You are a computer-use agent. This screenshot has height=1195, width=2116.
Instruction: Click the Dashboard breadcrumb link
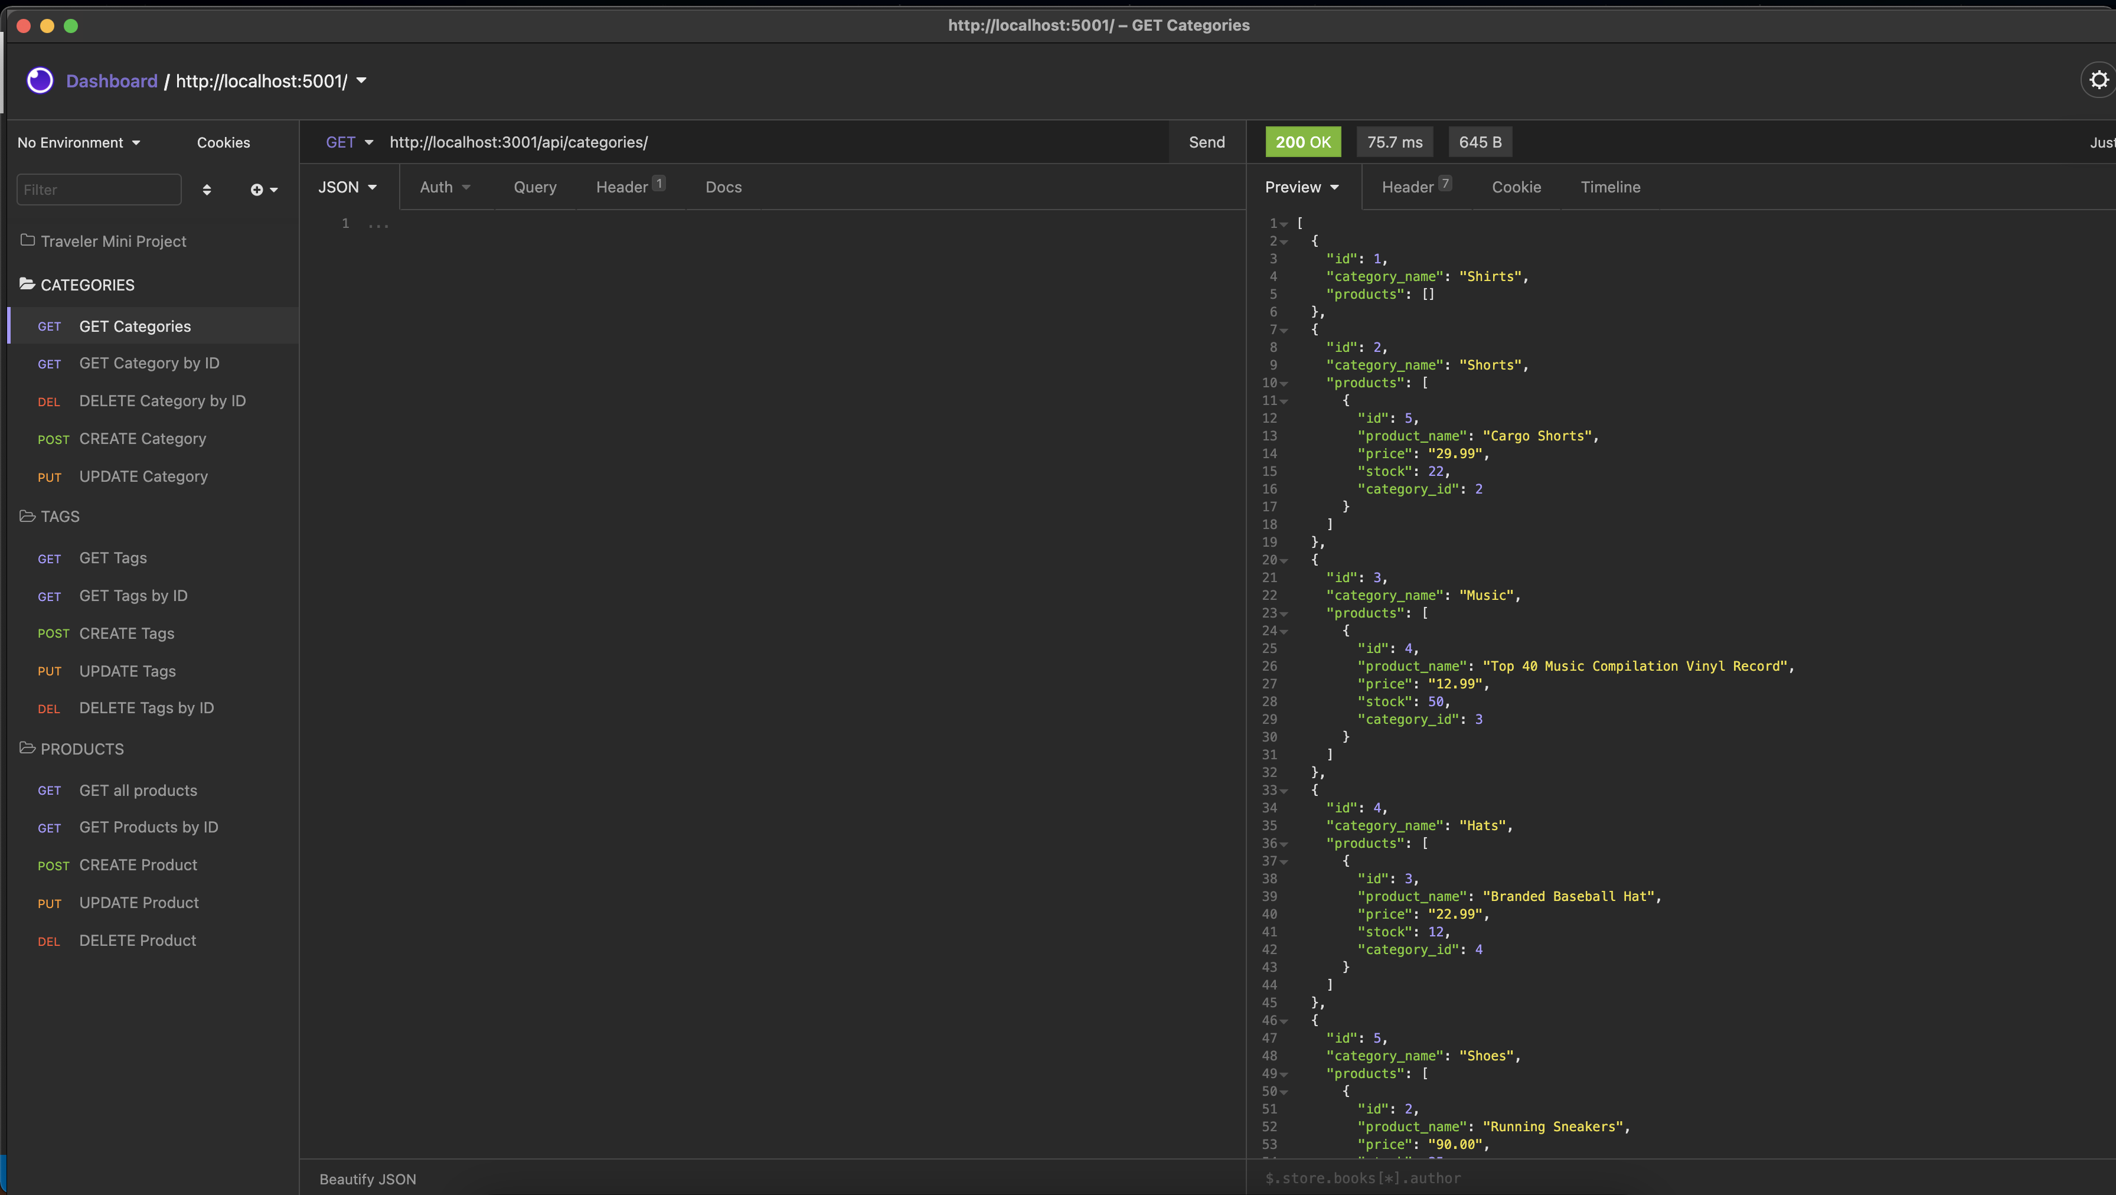click(x=112, y=81)
